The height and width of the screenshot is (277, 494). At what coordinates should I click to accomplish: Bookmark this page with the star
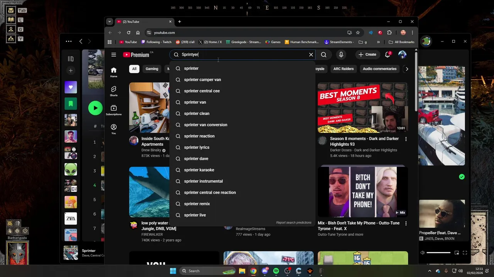click(x=358, y=33)
